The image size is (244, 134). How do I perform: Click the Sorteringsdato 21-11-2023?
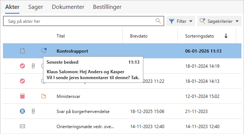point(196,112)
